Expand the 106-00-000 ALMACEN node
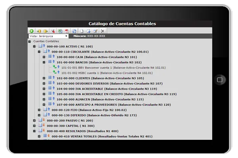This screenshot has height=158, width=238. click(44, 99)
